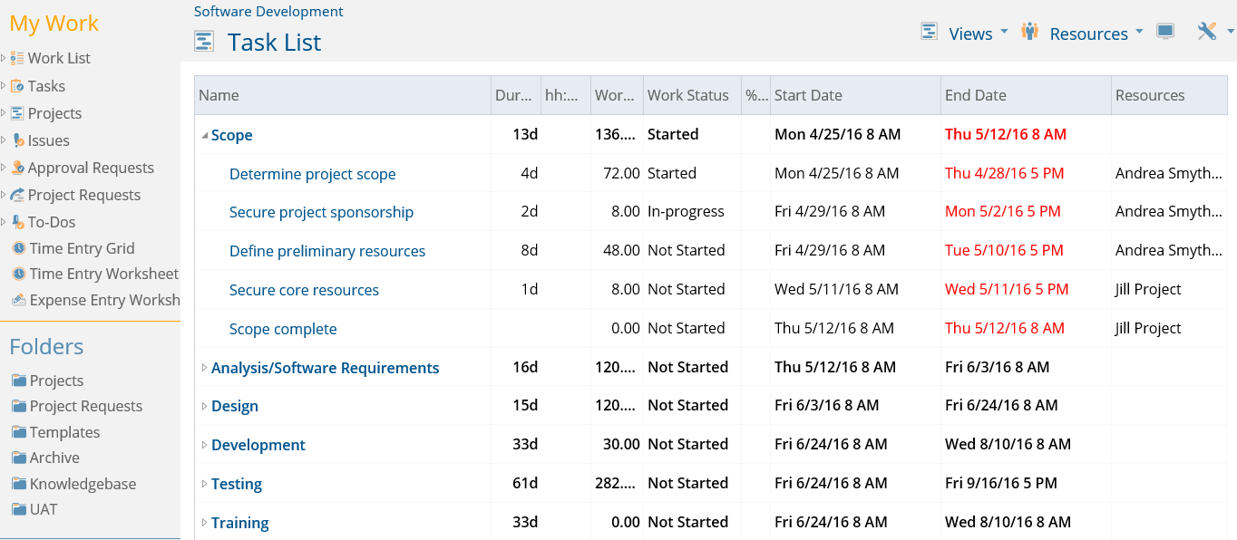Open Approval Requests in My Work
1237x540 pixels.
91,168
